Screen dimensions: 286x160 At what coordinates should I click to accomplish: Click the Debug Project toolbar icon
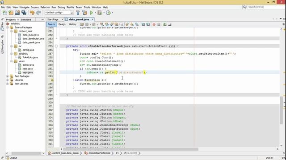(100, 13)
